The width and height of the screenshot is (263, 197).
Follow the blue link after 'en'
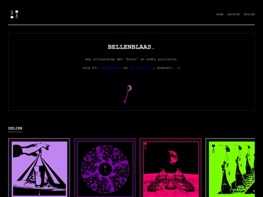[141, 68]
